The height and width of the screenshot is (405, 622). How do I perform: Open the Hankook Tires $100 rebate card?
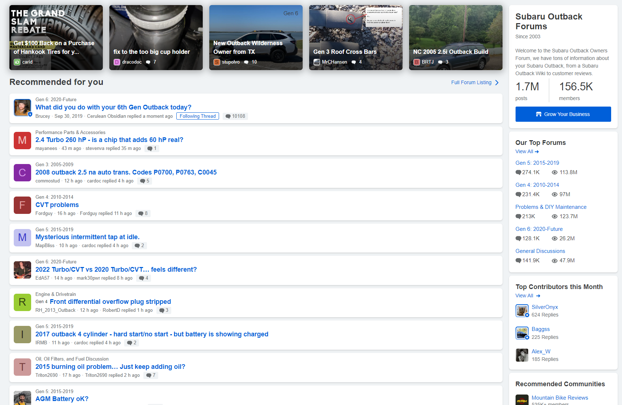coord(56,38)
